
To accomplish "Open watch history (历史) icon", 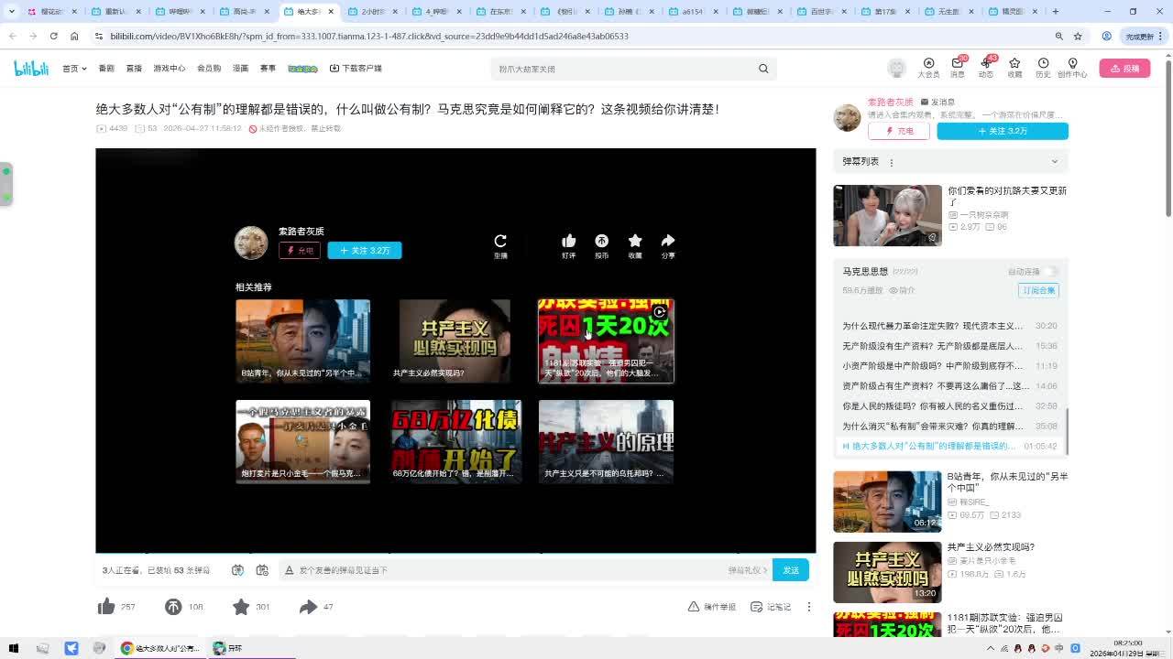I will [1043, 67].
